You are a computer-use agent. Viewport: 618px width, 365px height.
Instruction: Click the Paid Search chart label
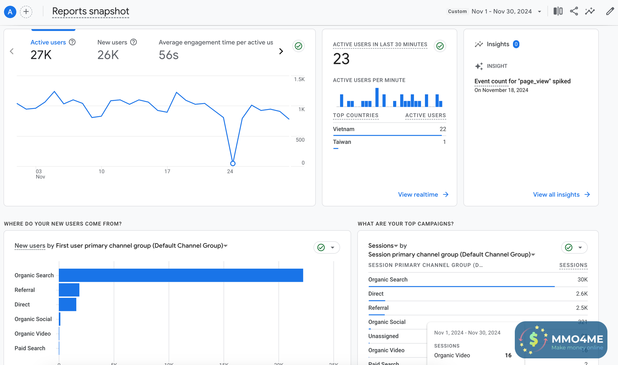coord(30,348)
